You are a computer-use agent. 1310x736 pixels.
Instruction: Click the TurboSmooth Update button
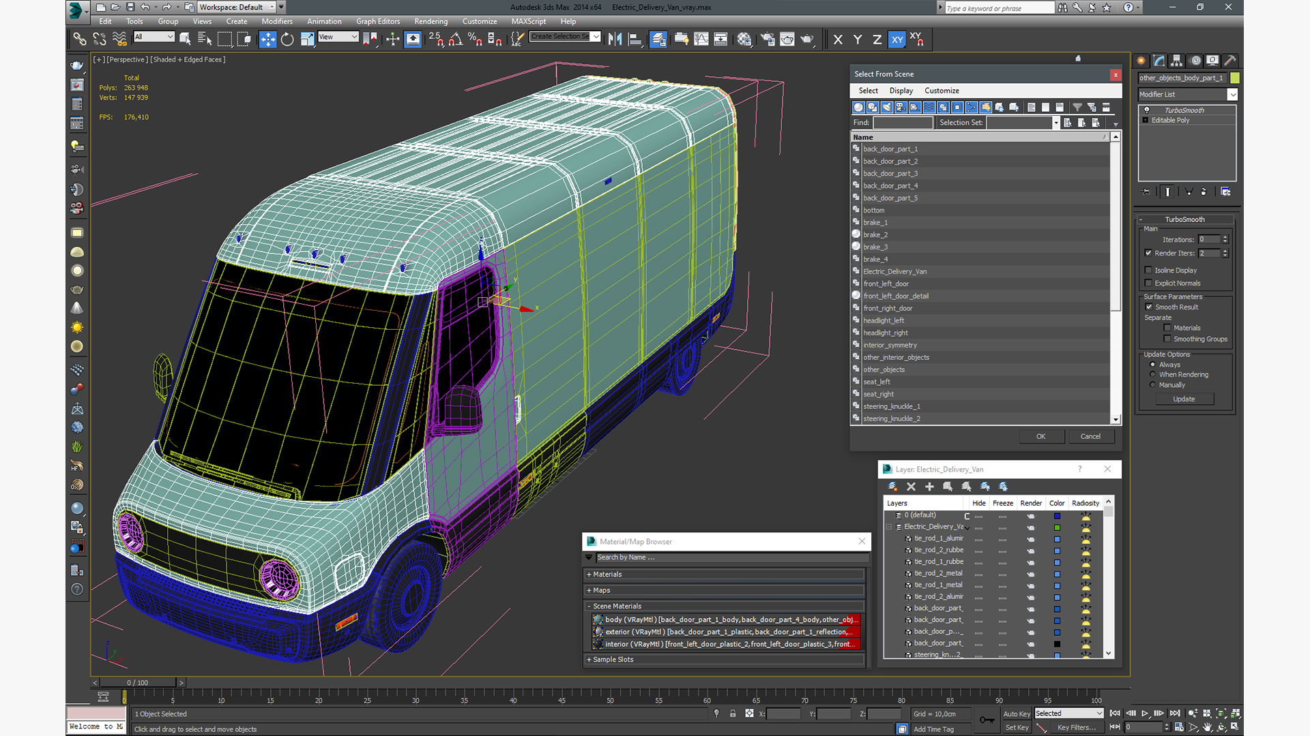(x=1184, y=399)
